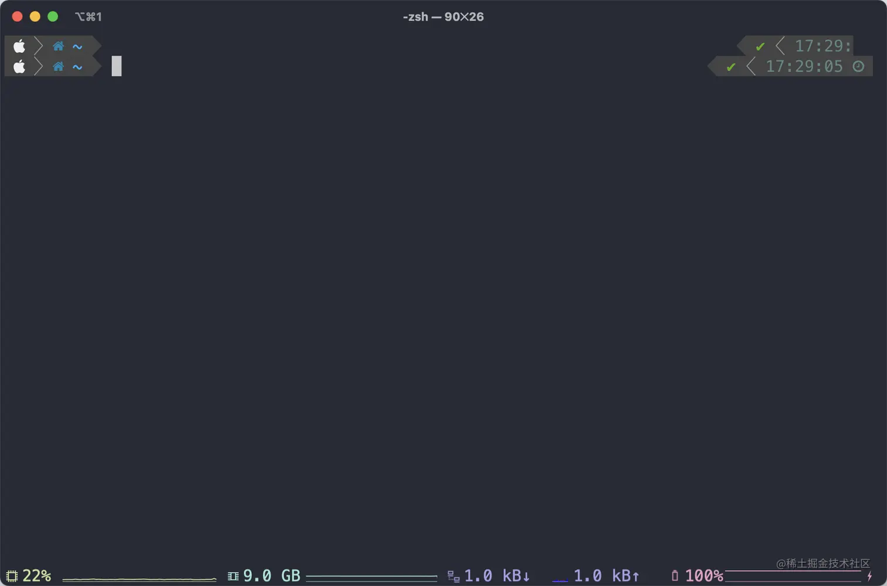
Task: Zoom the terminal window with the green button
Action: click(53, 16)
